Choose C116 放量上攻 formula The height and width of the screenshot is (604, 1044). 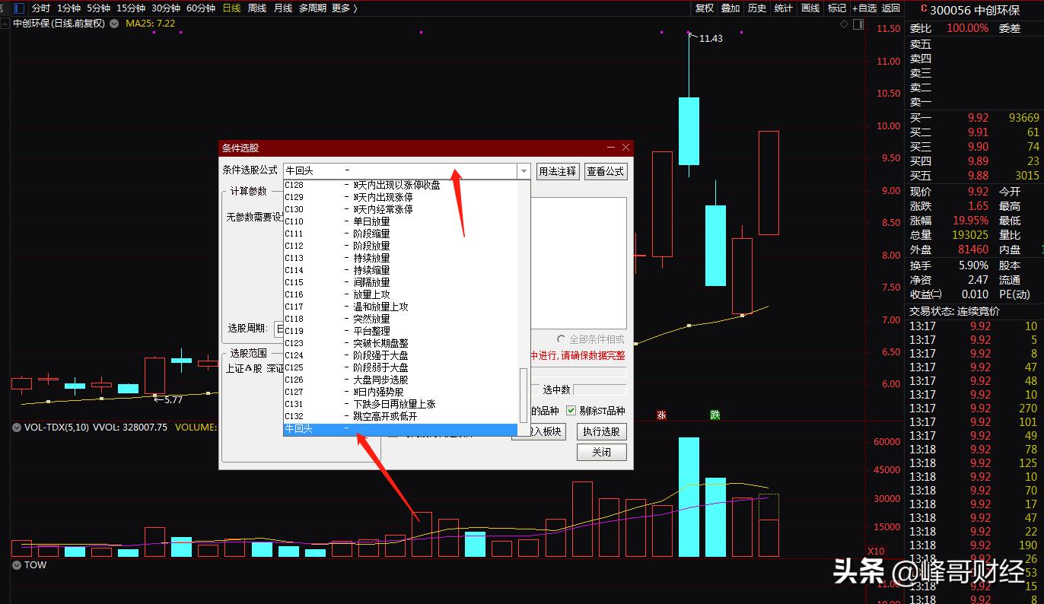click(x=400, y=294)
